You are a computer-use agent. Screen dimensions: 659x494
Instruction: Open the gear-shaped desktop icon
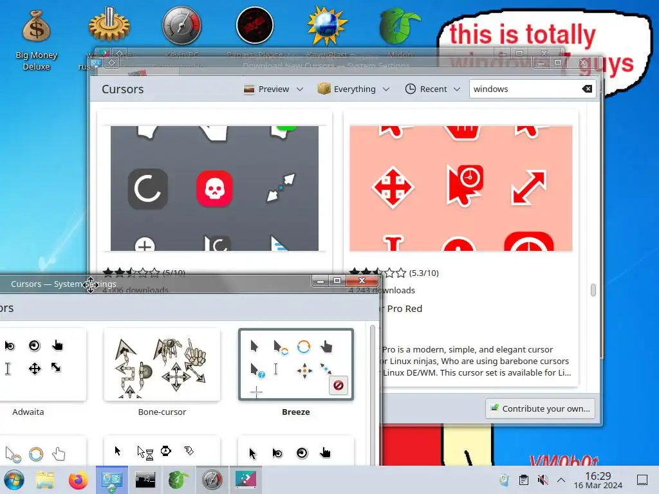(x=109, y=26)
